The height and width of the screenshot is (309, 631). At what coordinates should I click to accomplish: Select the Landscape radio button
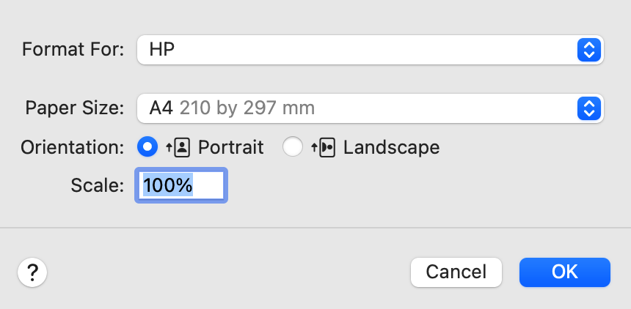(x=293, y=147)
